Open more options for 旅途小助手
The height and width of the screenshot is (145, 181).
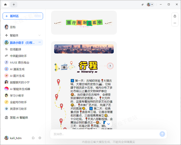click(40, 42)
